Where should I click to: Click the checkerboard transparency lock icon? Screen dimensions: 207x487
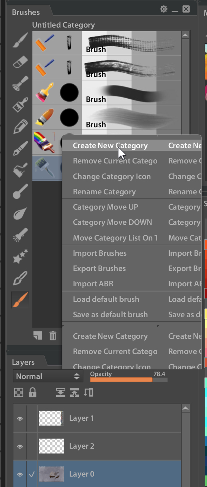coord(19,392)
